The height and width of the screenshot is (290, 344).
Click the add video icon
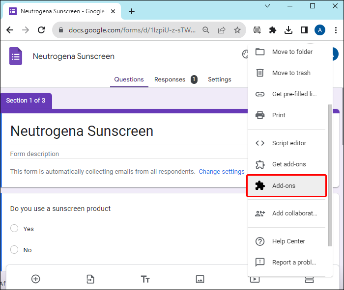[x=255, y=279]
